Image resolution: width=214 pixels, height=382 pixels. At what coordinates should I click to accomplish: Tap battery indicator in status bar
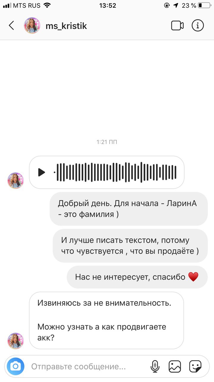(204, 5)
